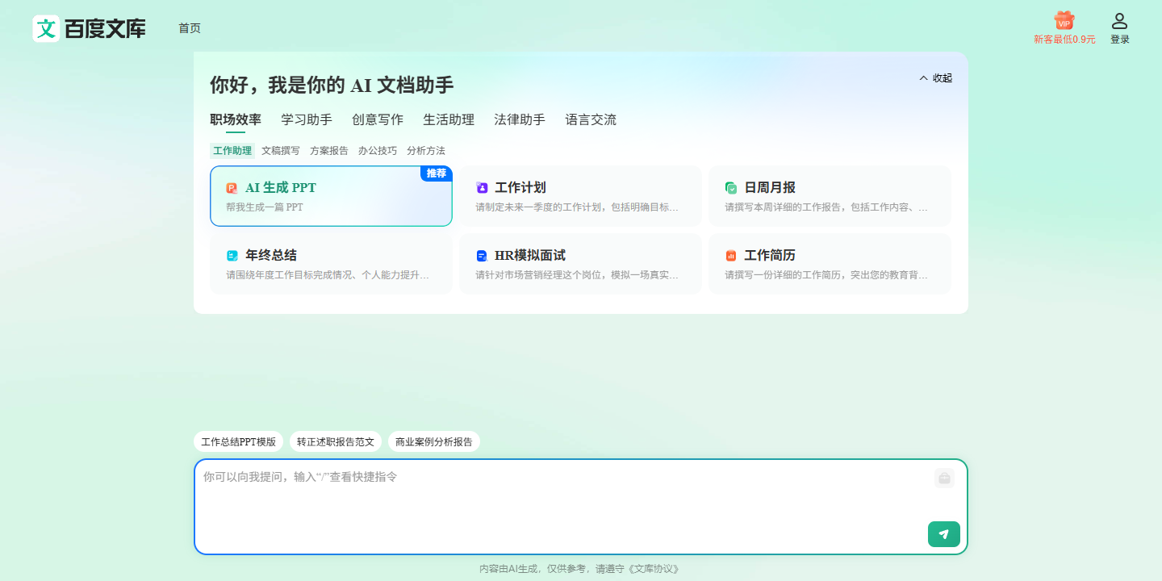The width and height of the screenshot is (1162, 581).
Task: Click the 新客最低0.9元 promotion text
Action: pyautogui.click(x=1064, y=40)
